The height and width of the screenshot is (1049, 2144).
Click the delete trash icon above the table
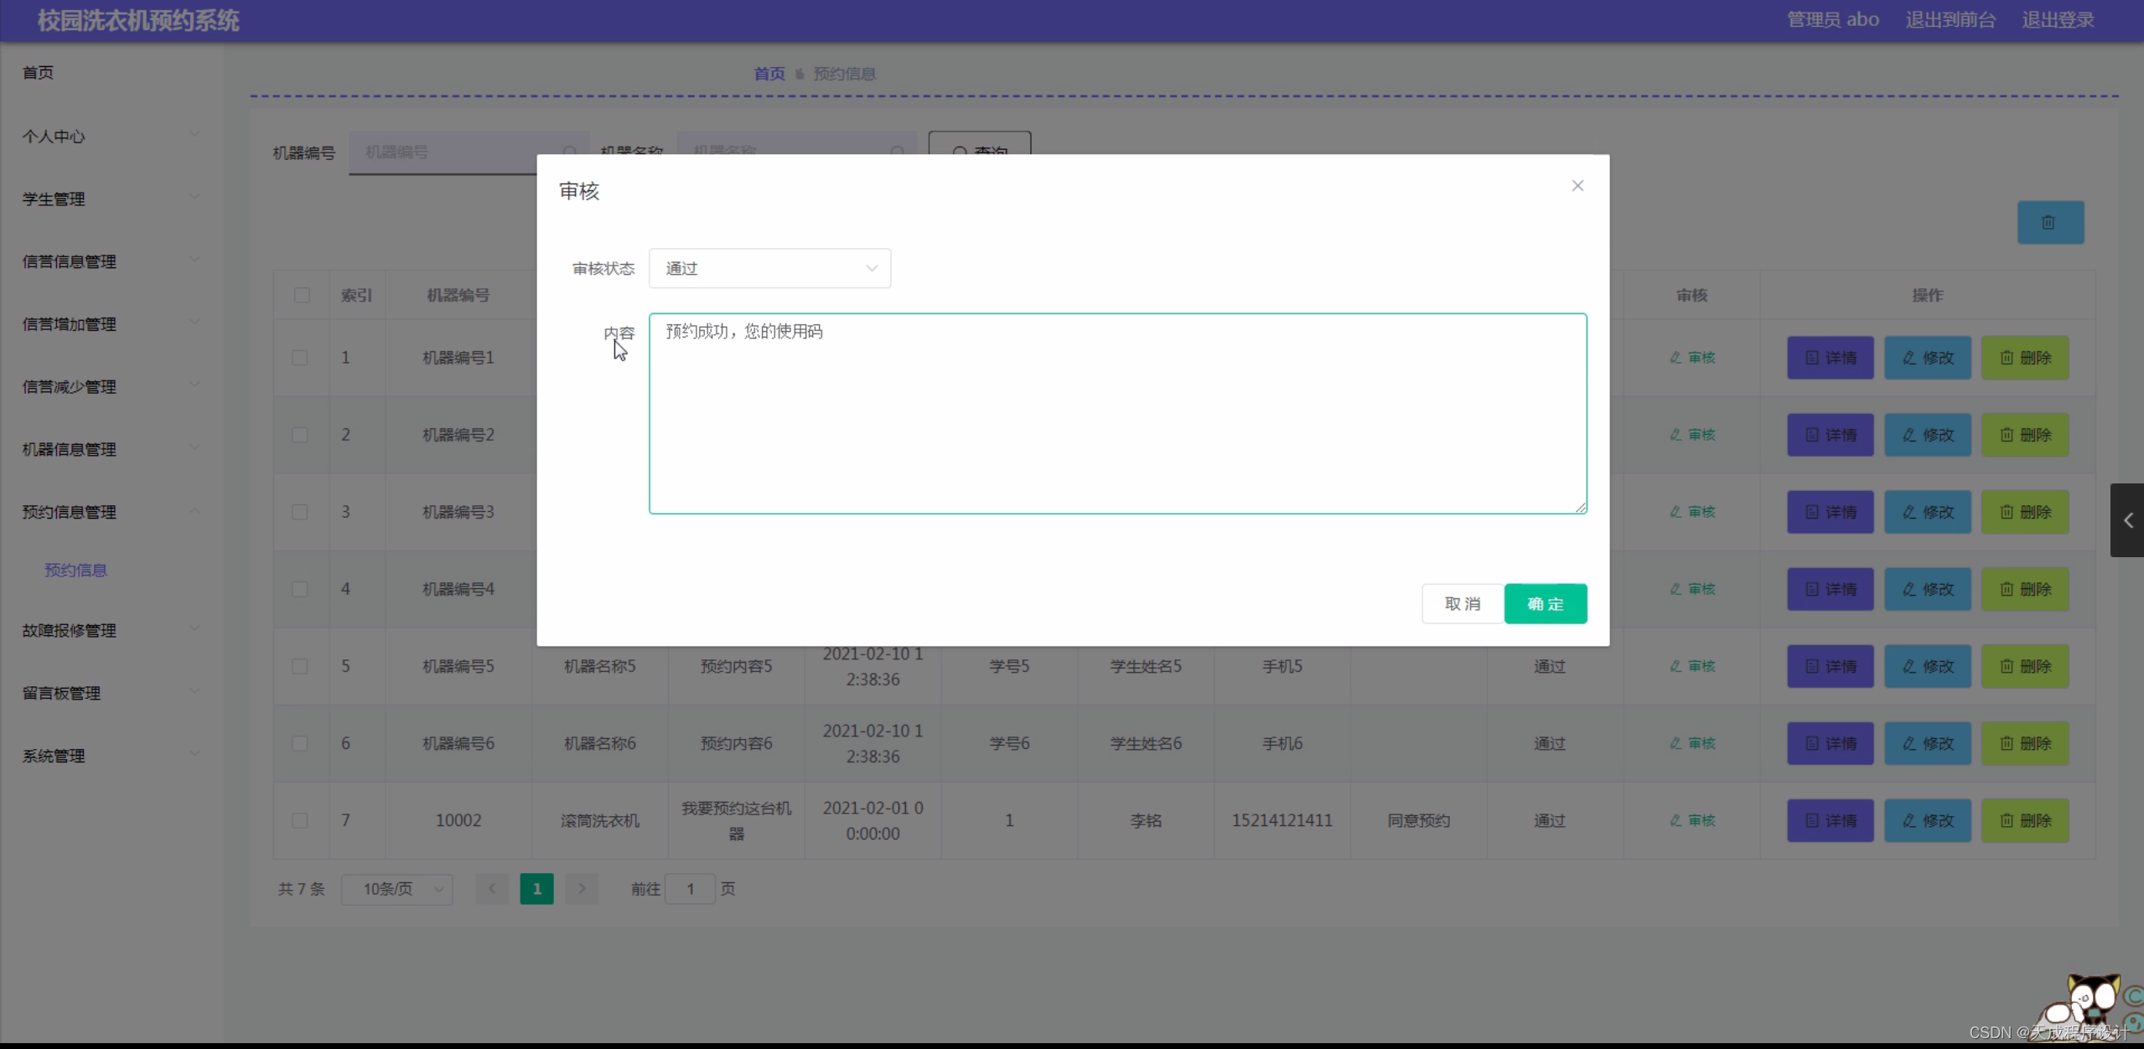pos(2051,222)
